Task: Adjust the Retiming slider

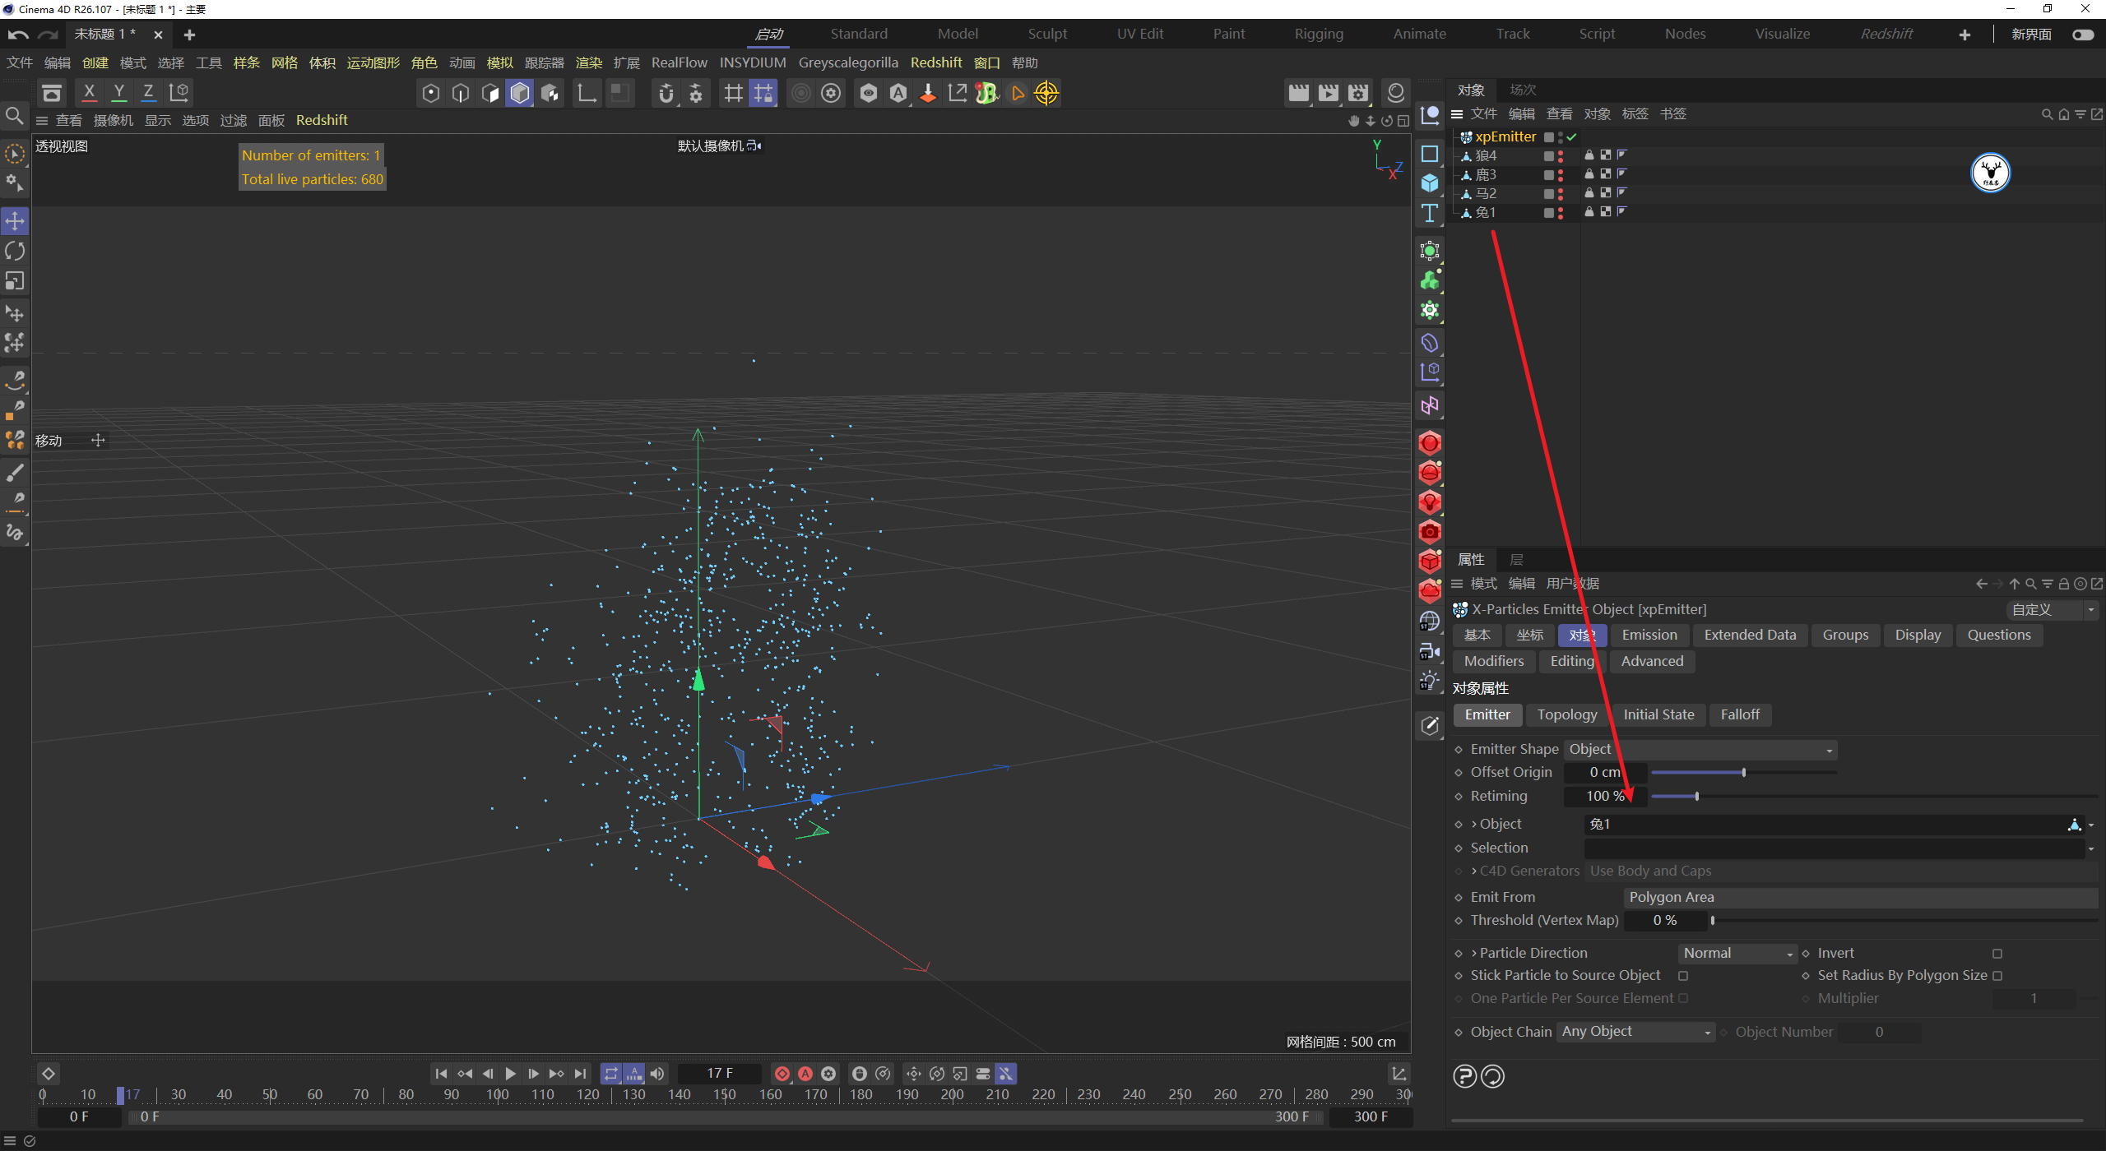Action: click(1697, 796)
